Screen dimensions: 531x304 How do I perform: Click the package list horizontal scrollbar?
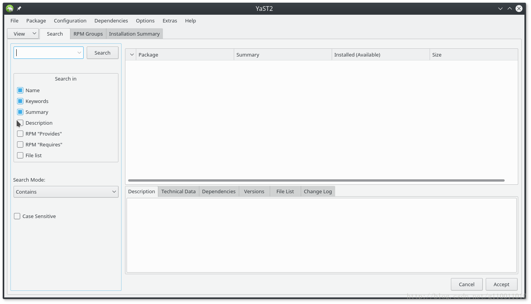[316, 180]
